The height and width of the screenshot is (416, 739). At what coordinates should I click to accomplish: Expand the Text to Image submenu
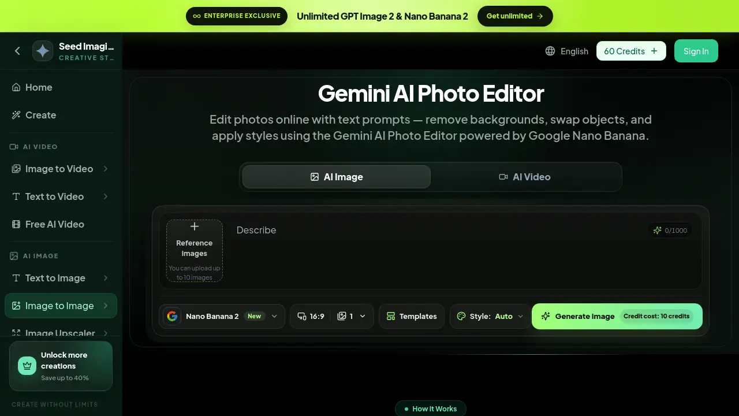[106, 278]
